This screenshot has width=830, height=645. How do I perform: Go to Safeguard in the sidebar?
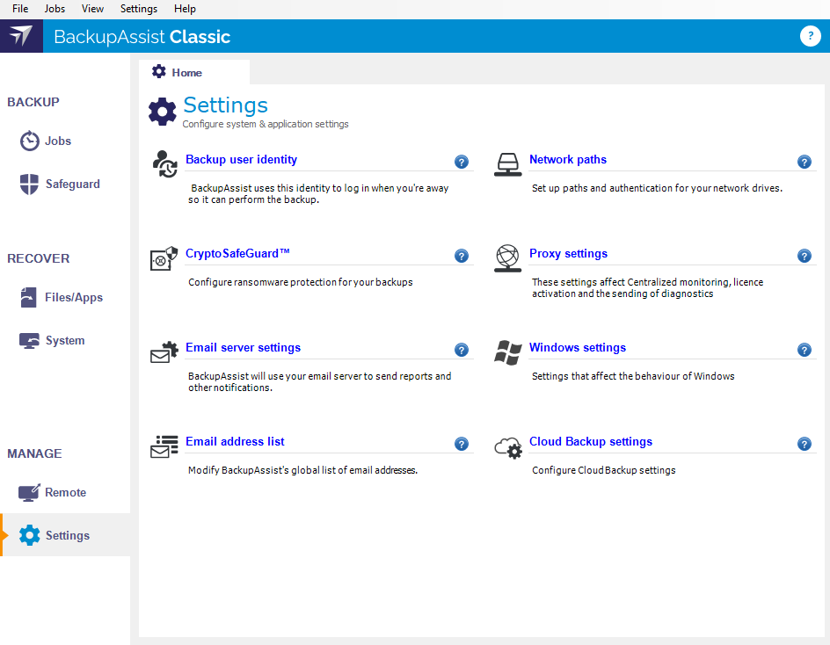(x=72, y=185)
